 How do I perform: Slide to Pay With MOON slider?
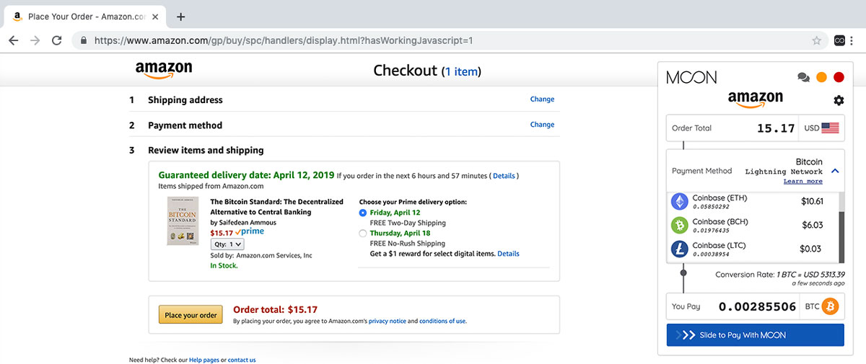point(755,335)
